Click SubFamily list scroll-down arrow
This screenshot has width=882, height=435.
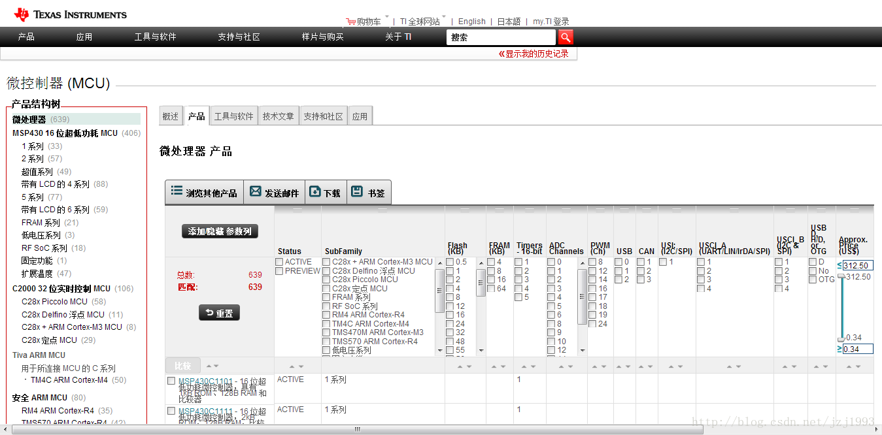click(440, 351)
